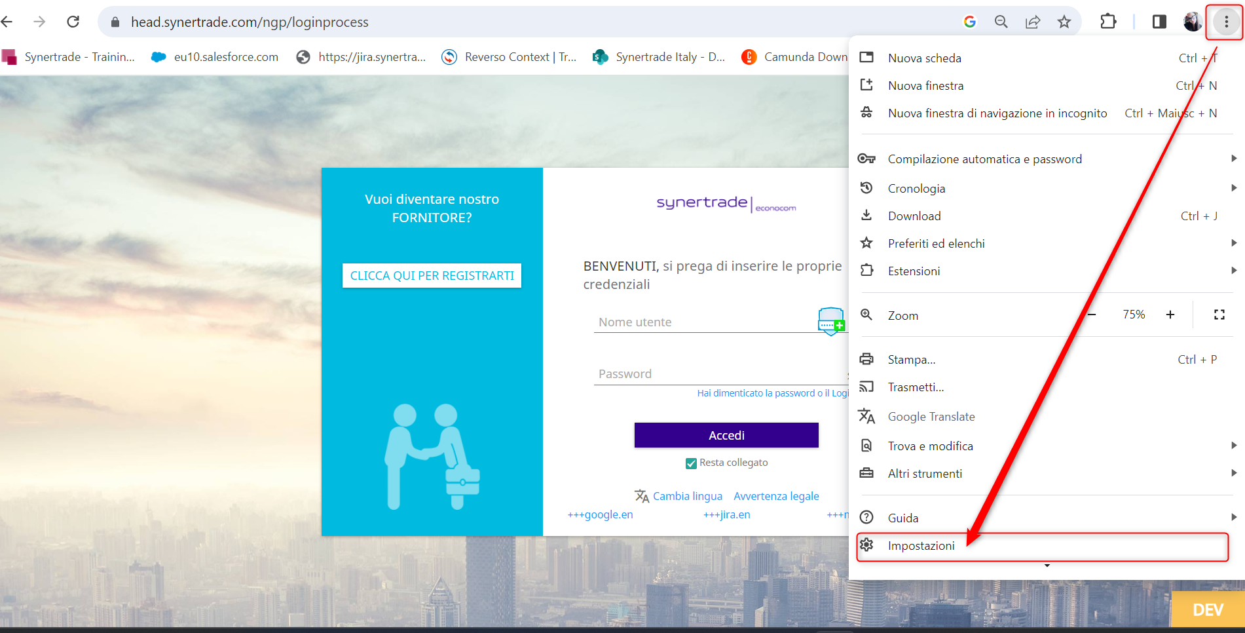The width and height of the screenshot is (1245, 633).
Task: Select Google Translate menu item
Action: 1046,417
